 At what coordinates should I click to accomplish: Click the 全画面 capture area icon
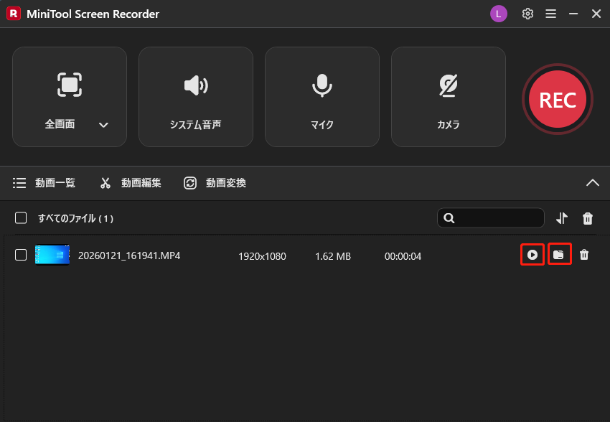coord(69,85)
